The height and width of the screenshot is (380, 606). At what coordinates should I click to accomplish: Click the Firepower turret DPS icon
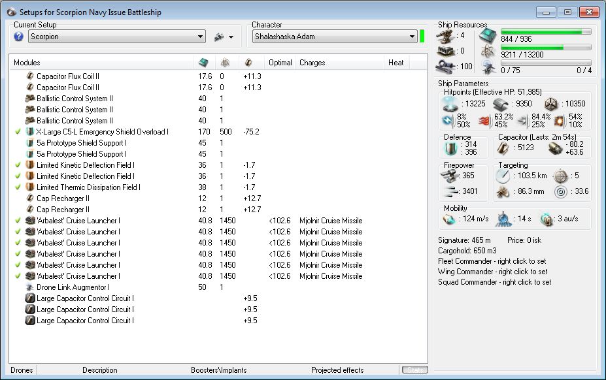[450, 176]
